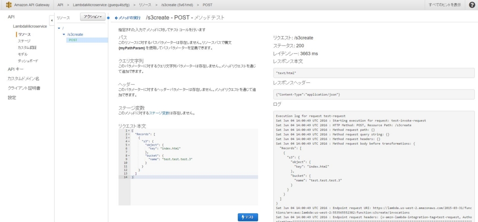The image size is (478, 222).
Task: Fold JSON at line 8 bucket arrow
Action: pyautogui.click(x=129, y=155)
